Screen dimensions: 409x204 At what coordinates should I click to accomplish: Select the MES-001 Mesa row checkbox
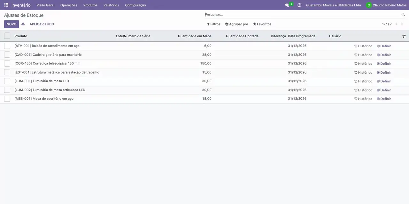7,99
